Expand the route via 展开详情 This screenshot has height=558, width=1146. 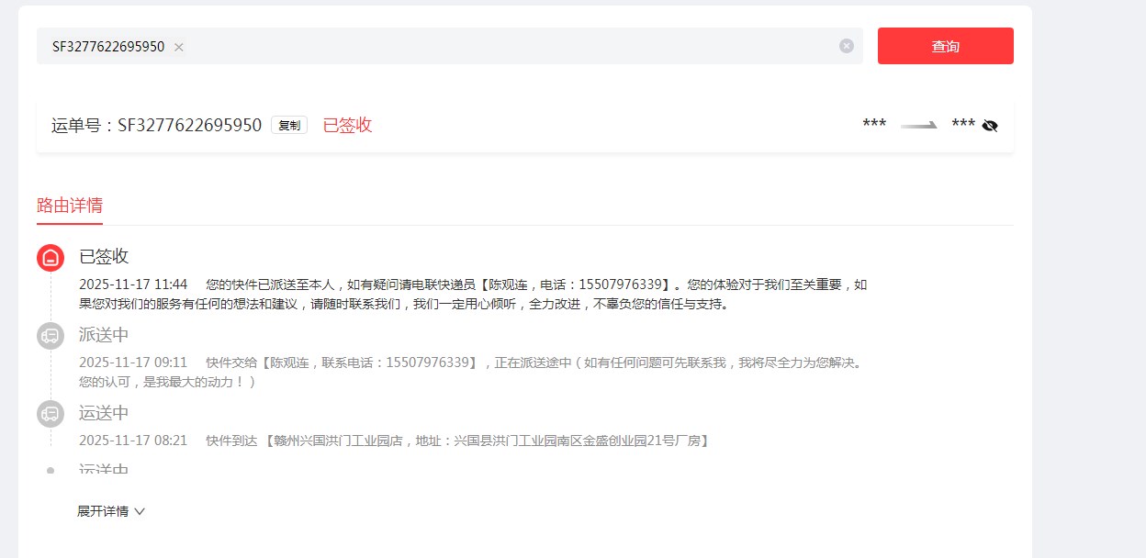point(110,511)
